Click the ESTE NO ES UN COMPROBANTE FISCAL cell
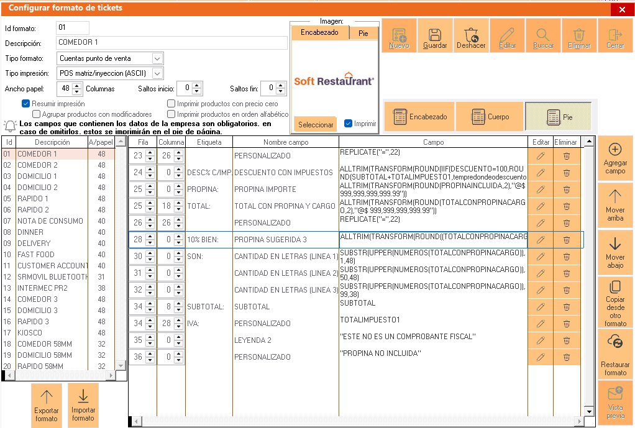 (433, 340)
